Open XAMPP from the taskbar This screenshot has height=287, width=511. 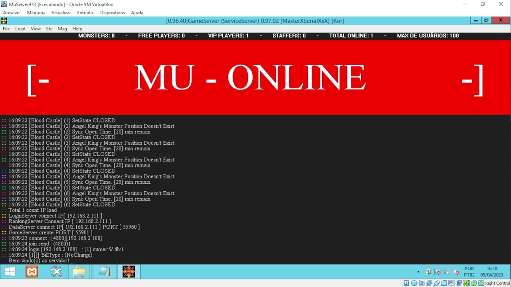click(x=32, y=272)
